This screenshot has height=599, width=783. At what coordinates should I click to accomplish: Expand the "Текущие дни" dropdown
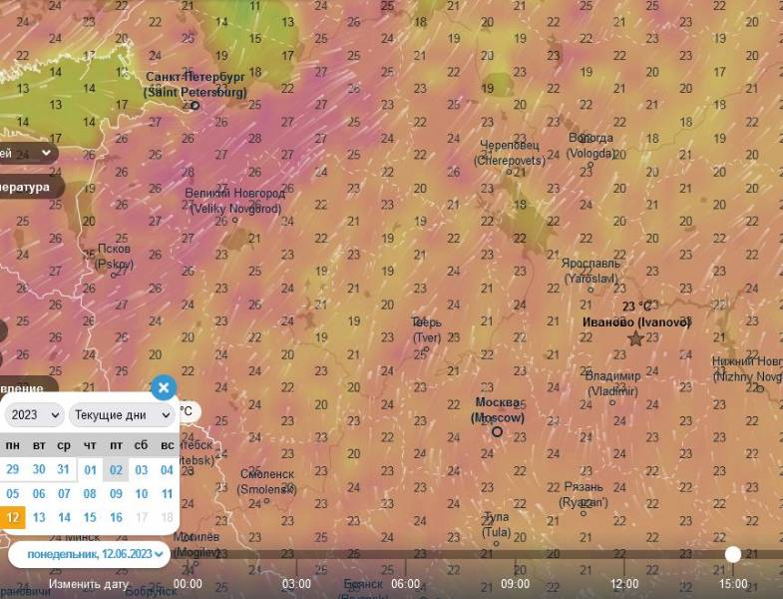tap(122, 414)
